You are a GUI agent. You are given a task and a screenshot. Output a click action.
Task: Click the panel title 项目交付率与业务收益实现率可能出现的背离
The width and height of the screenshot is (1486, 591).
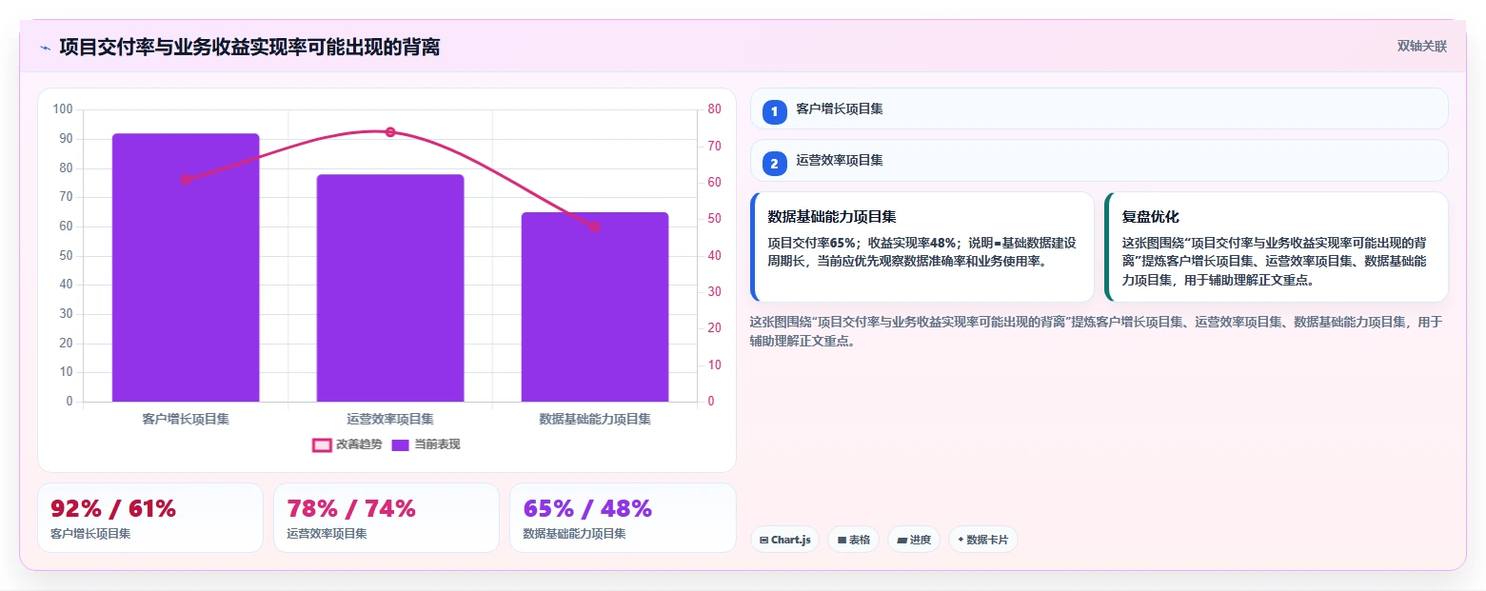click(249, 48)
